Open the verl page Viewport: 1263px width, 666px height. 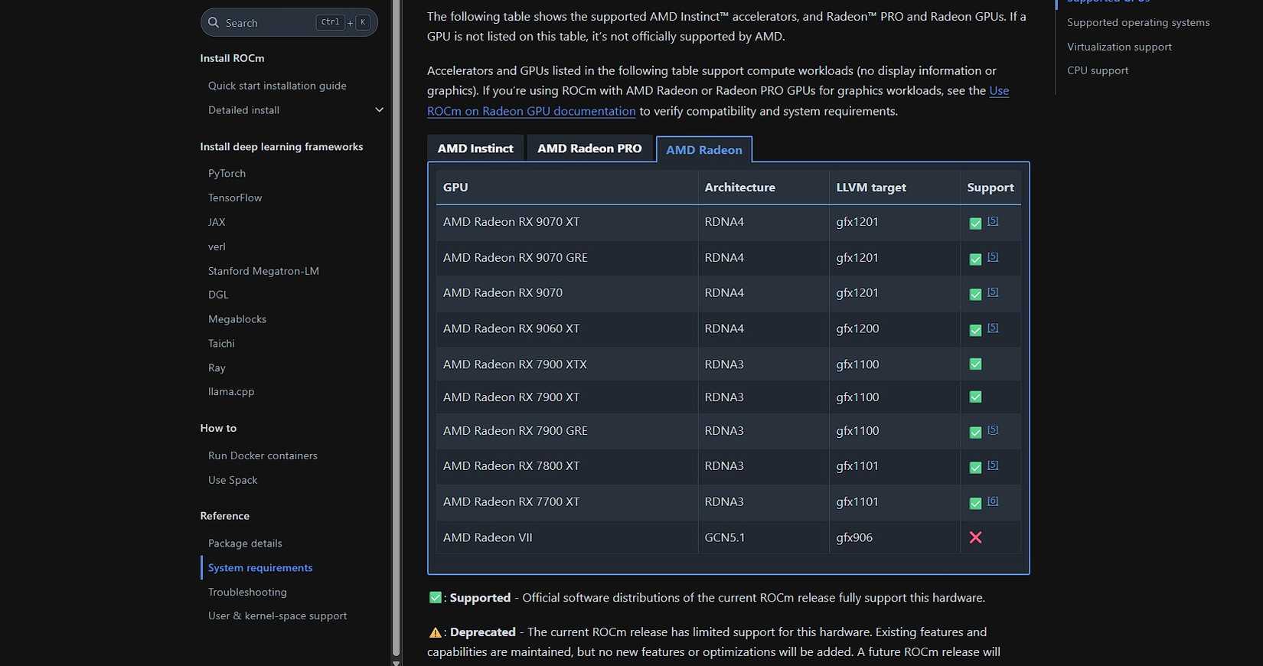pos(217,246)
